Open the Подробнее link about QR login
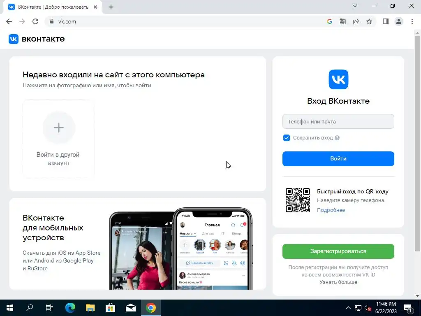This screenshot has height=316, width=421. pos(331,210)
